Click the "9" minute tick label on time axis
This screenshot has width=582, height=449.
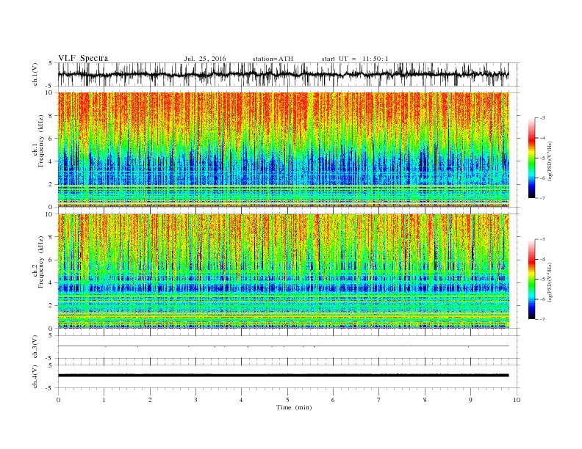(x=470, y=400)
